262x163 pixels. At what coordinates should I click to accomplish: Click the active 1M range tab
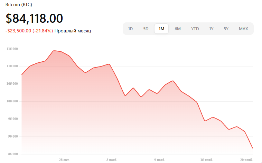(161, 29)
